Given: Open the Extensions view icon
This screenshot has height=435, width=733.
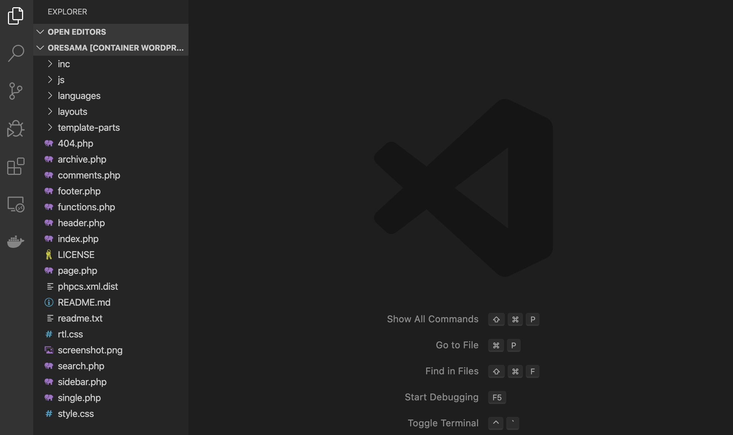Looking at the screenshot, I should [x=16, y=167].
